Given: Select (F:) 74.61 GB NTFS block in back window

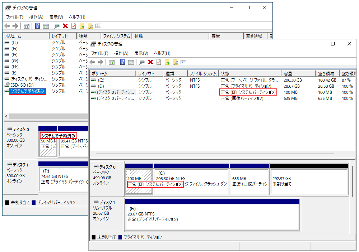Looking at the screenshot, I should [64, 177].
